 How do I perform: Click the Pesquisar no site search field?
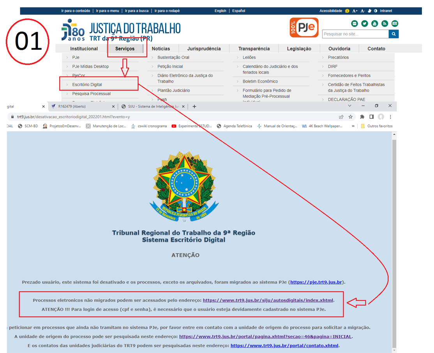point(355,34)
